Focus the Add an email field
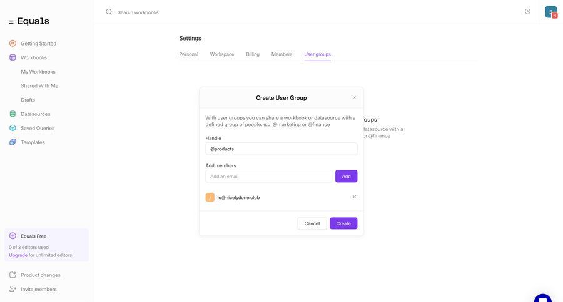The width and height of the screenshot is (563, 302). pos(268,177)
